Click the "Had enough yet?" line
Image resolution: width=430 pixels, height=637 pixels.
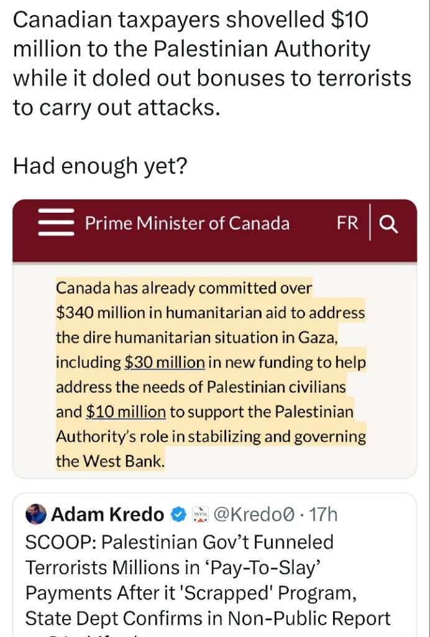point(99,166)
